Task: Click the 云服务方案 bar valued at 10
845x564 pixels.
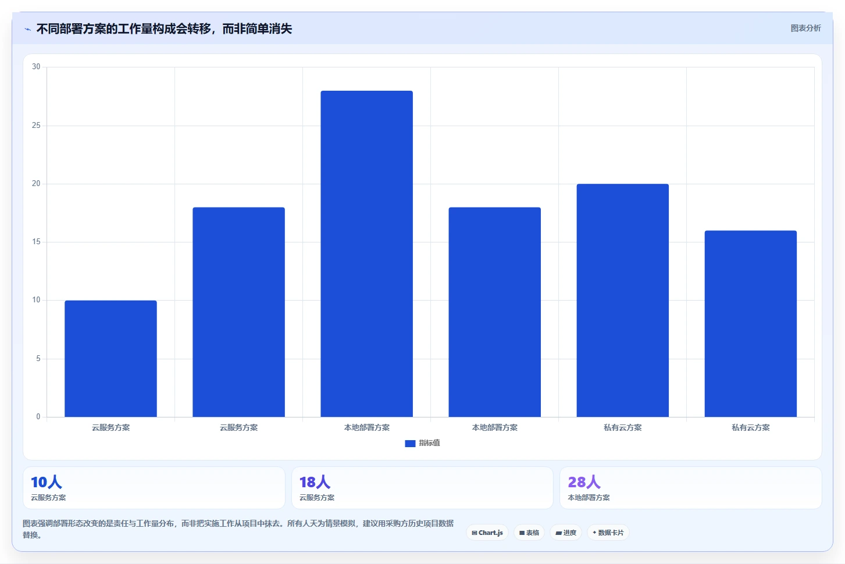Action: tap(110, 359)
